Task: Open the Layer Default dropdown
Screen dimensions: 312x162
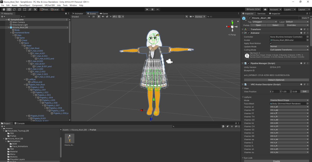Action: (x=297, y=22)
